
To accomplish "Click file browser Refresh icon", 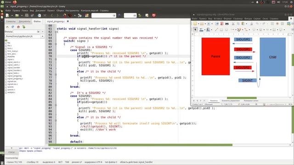I will click(13, 27).
